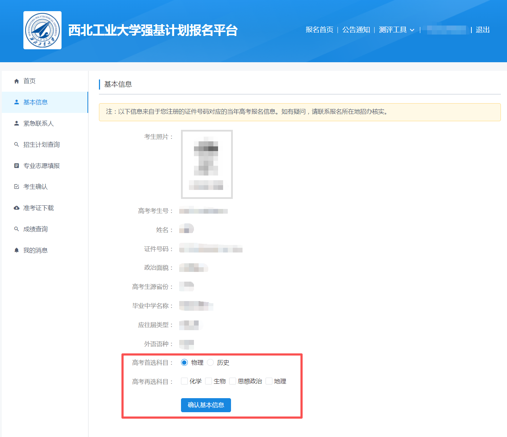507x437 pixels.
Task: Open 成绩查询 in the sidebar
Action: pyautogui.click(x=35, y=229)
